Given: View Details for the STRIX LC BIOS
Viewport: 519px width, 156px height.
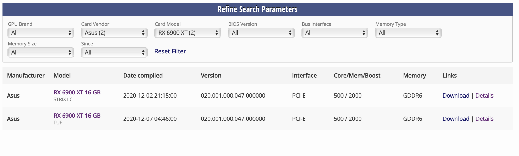Looking at the screenshot, I should pos(484,96).
